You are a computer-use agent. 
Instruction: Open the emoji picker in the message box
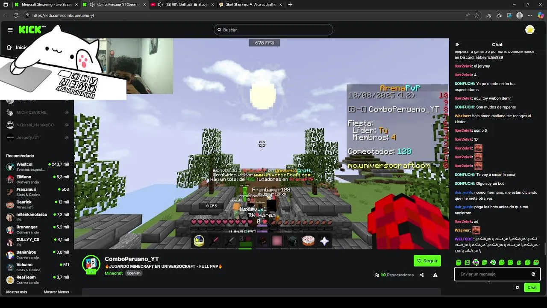coord(533,274)
